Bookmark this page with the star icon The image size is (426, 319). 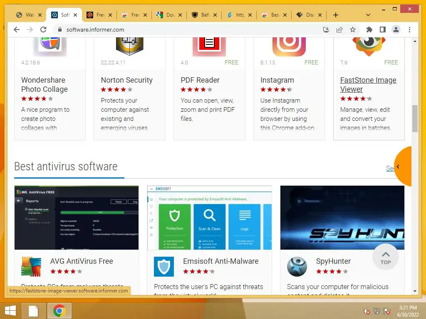353,29
